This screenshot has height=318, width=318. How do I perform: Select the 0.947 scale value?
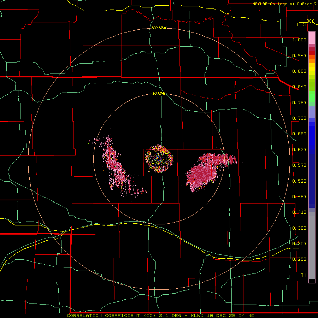click(x=299, y=55)
